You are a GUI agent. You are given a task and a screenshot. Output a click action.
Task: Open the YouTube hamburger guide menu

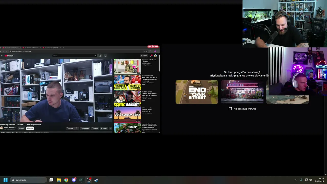[2, 56]
